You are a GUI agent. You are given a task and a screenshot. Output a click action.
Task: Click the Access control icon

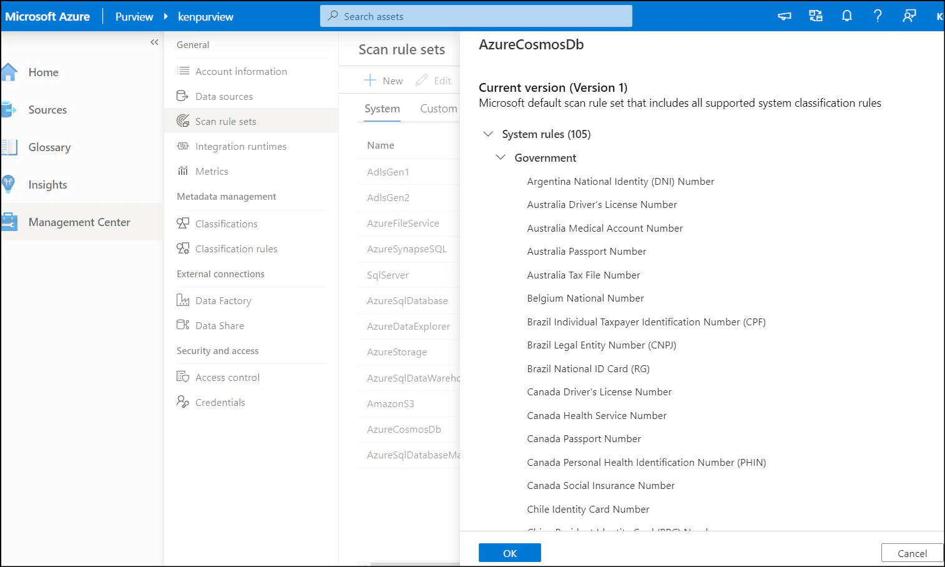[x=183, y=377]
